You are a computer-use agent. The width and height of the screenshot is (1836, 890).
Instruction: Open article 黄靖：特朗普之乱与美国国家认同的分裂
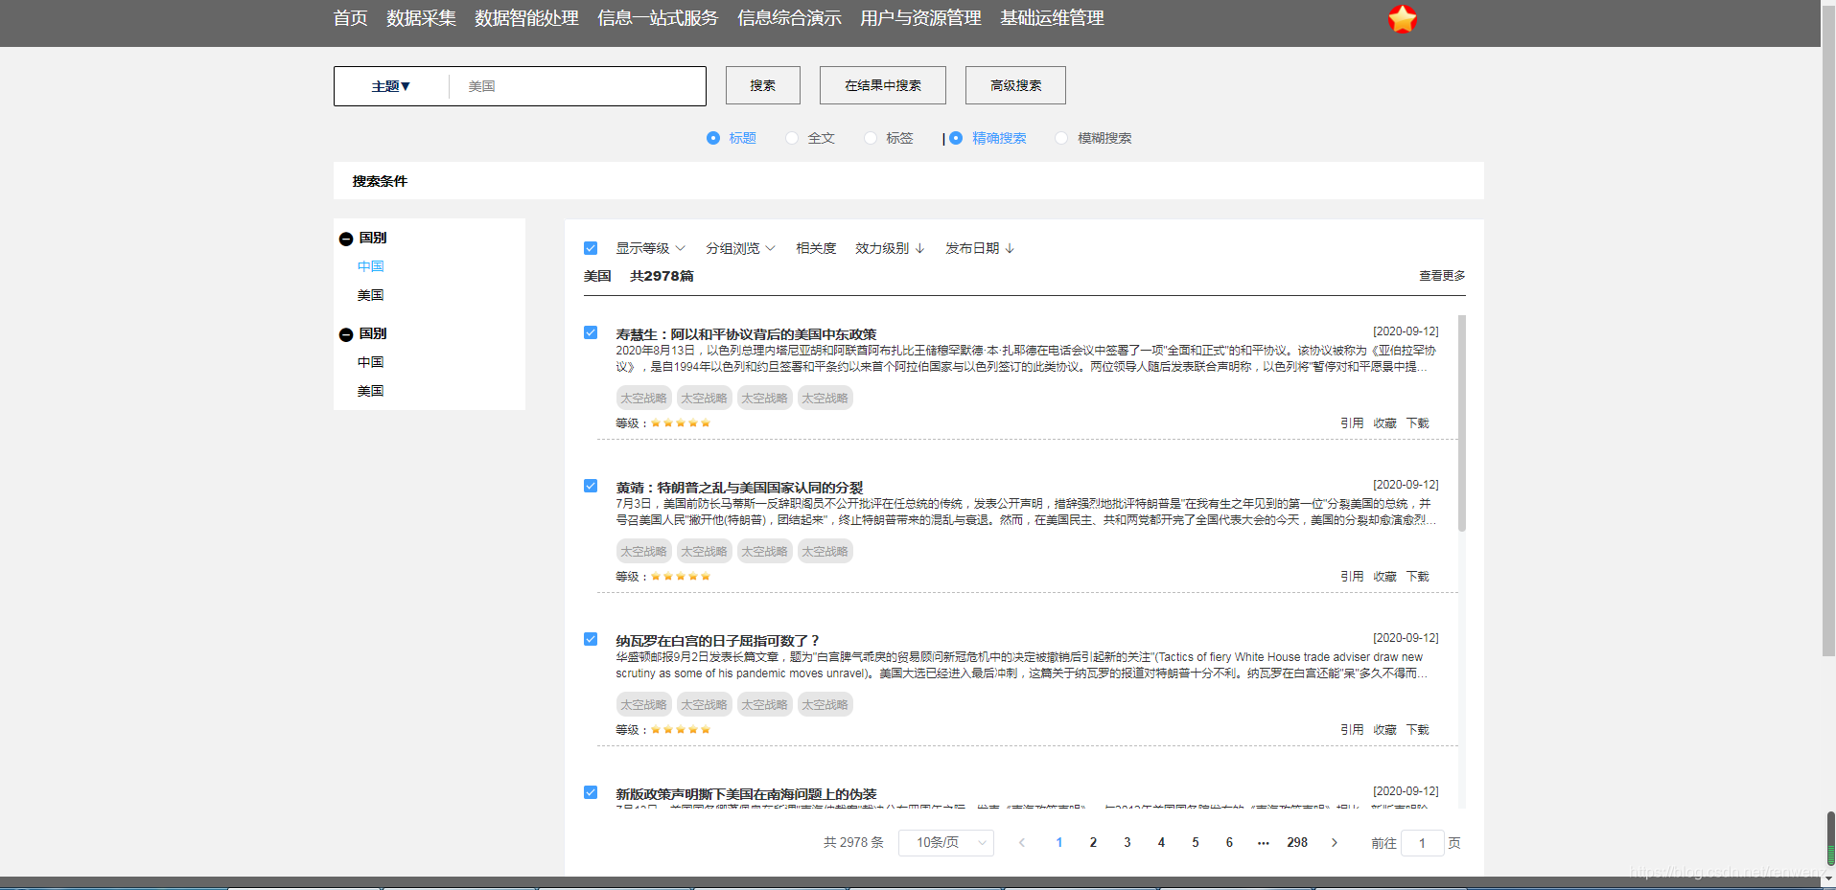739,488
